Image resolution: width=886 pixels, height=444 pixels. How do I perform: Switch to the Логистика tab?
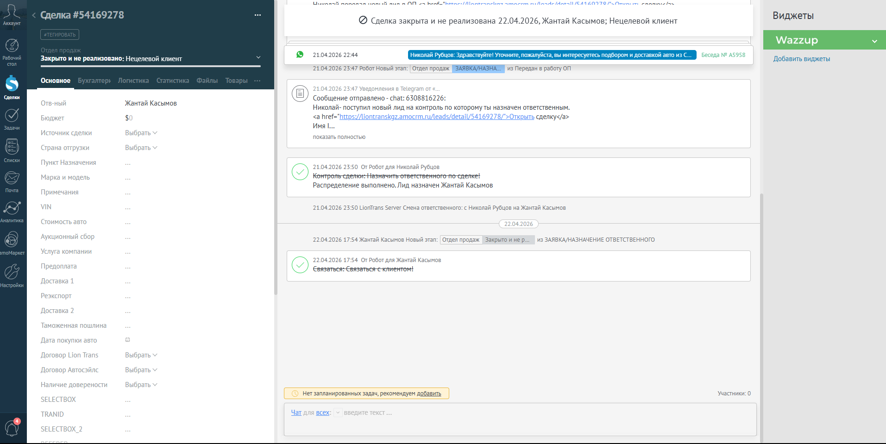tap(133, 81)
